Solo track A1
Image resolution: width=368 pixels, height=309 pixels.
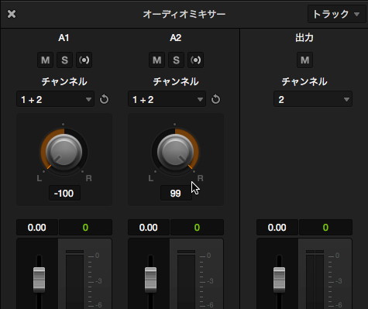pyautogui.click(x=64, y=60)
